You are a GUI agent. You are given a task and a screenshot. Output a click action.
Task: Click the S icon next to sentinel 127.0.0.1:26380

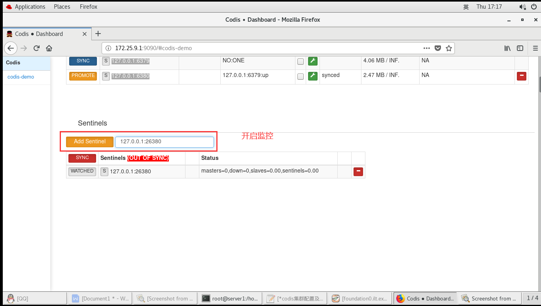click(x=104, y=171)
